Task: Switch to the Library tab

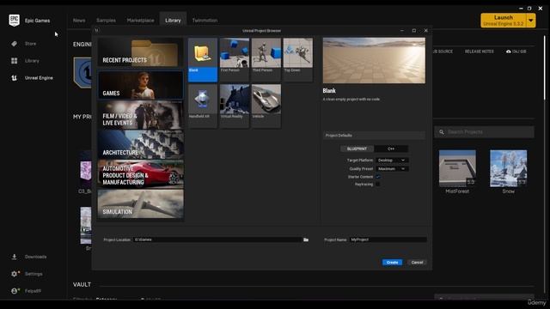Action: point(173,21)
